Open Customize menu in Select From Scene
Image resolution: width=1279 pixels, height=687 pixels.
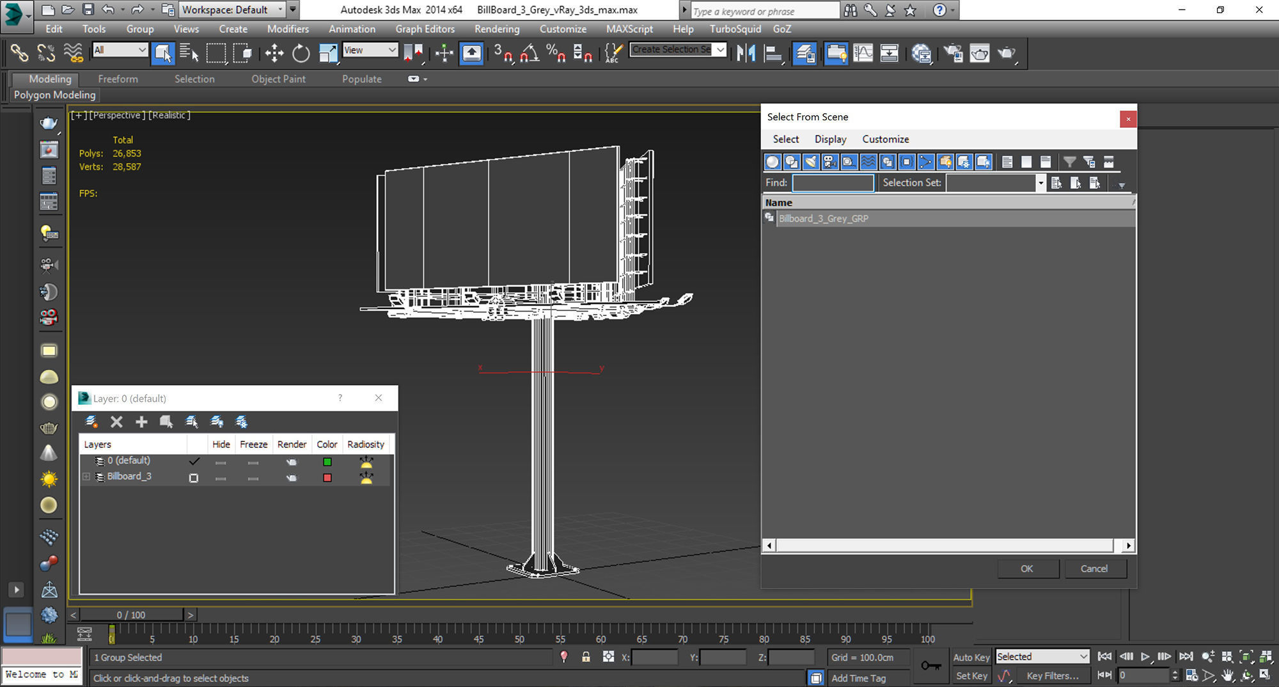[885, 139]
